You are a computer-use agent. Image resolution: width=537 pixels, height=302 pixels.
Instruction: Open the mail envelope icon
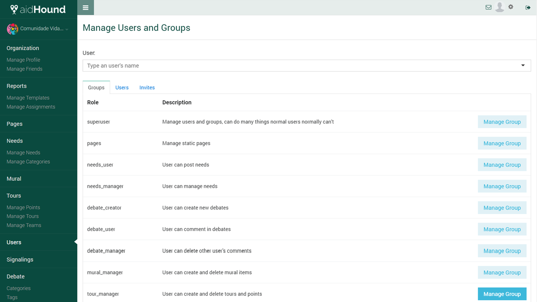coord(488,7)
